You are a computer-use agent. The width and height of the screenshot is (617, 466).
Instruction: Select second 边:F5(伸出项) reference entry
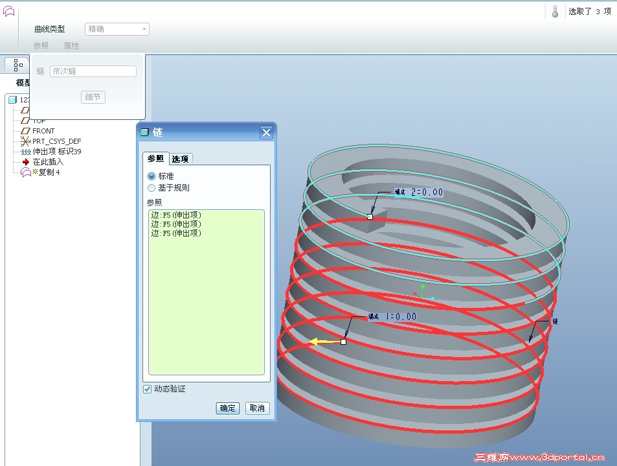tap(176, 224)
